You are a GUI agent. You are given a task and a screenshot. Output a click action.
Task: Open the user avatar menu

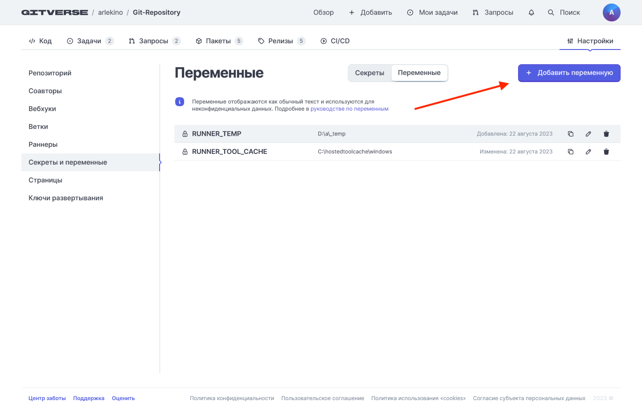click(x=611, y=12)
